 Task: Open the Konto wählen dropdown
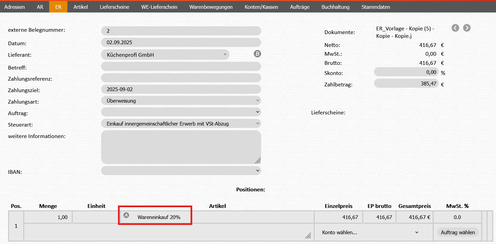pos(370,232)
